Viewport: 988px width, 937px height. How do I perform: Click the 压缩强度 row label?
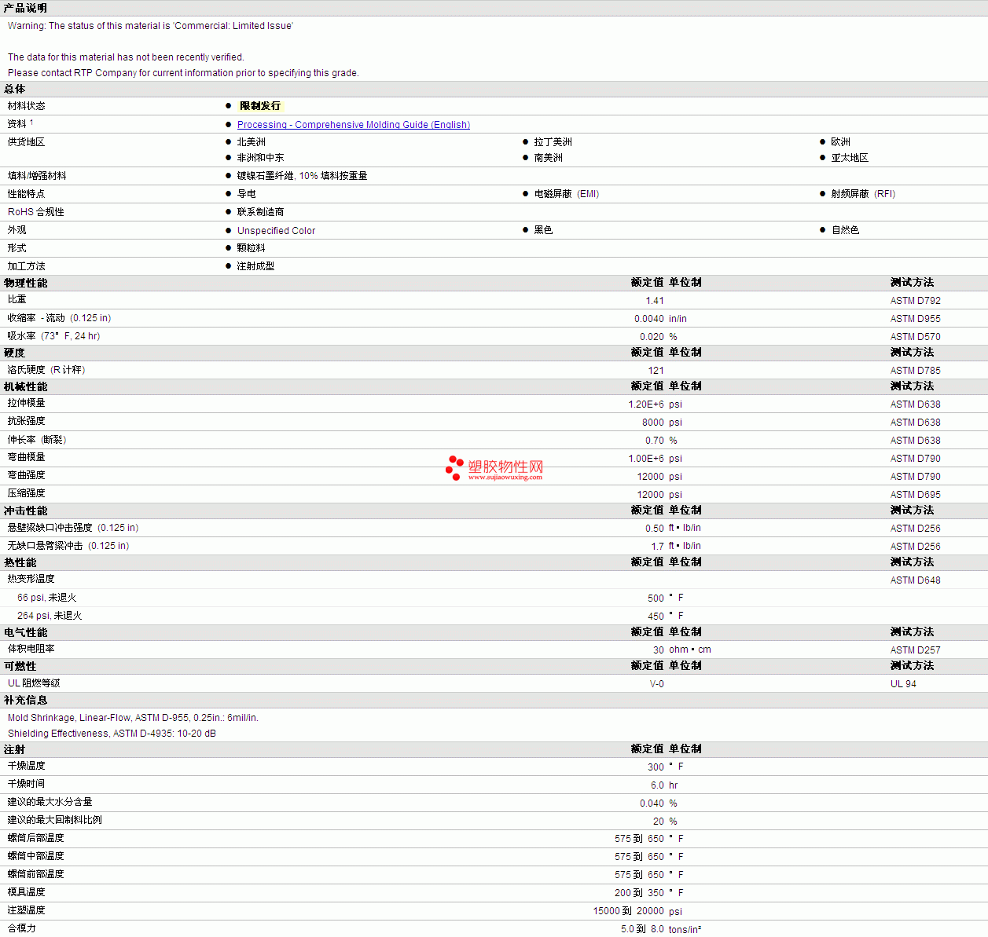point(27,493)
